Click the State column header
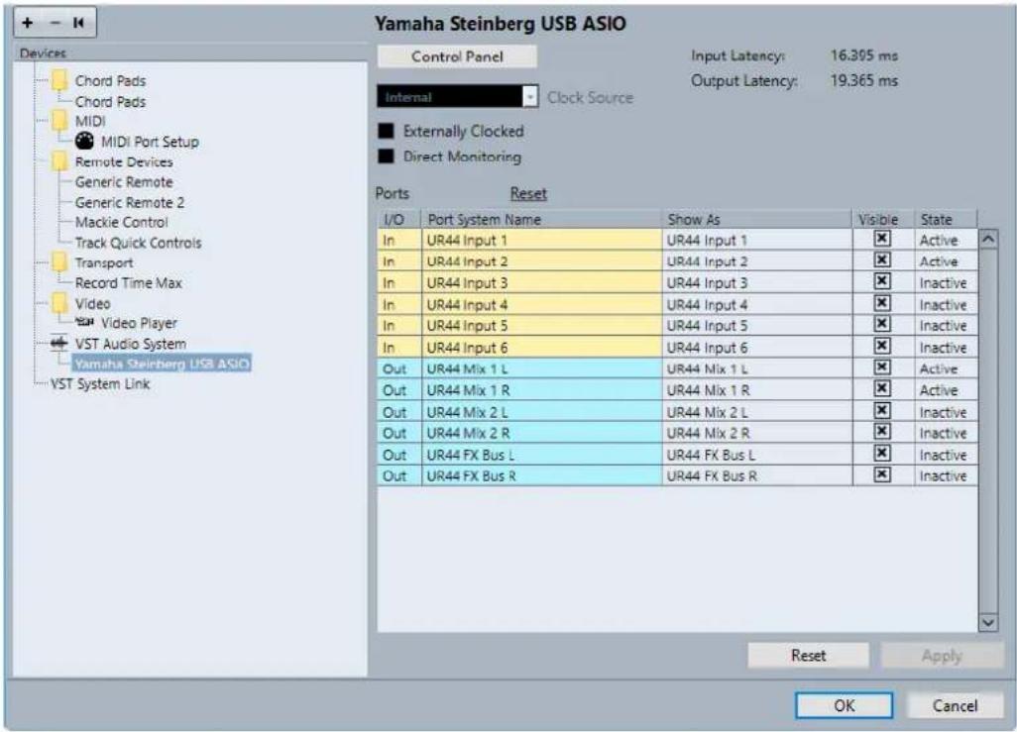This screenshot has width=1017, height=732. 945,219
